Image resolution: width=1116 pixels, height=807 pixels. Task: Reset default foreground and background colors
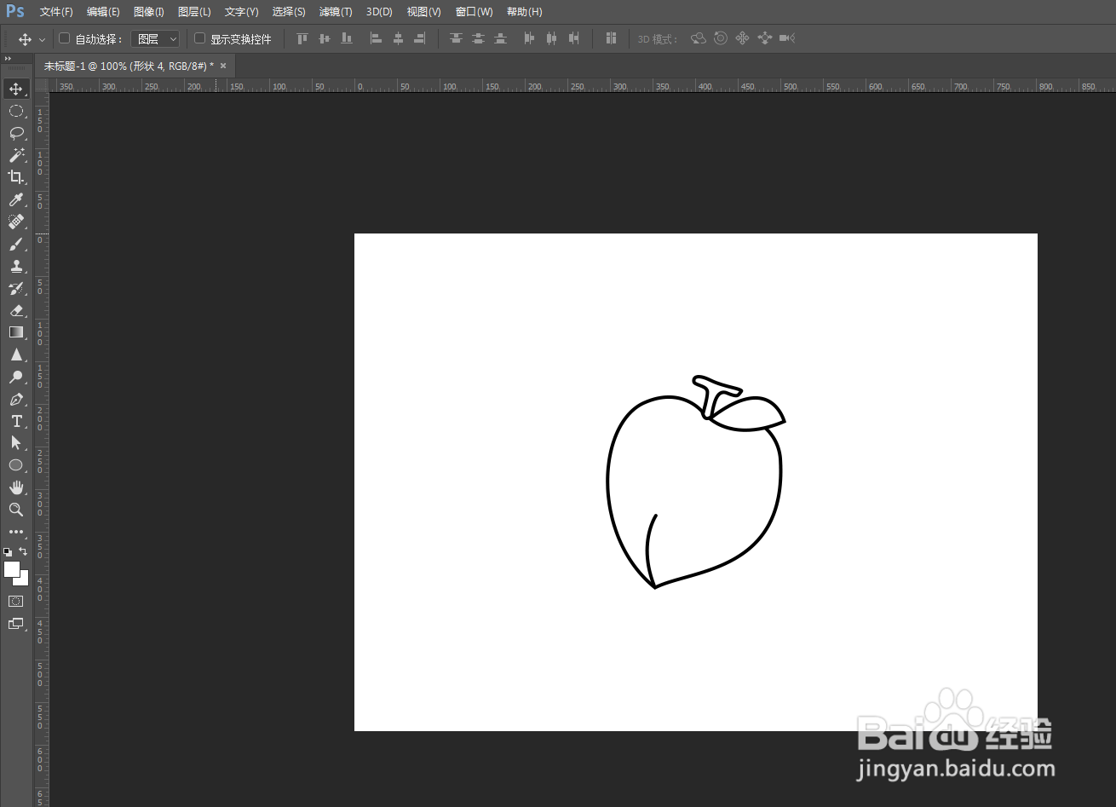point(8,552)
